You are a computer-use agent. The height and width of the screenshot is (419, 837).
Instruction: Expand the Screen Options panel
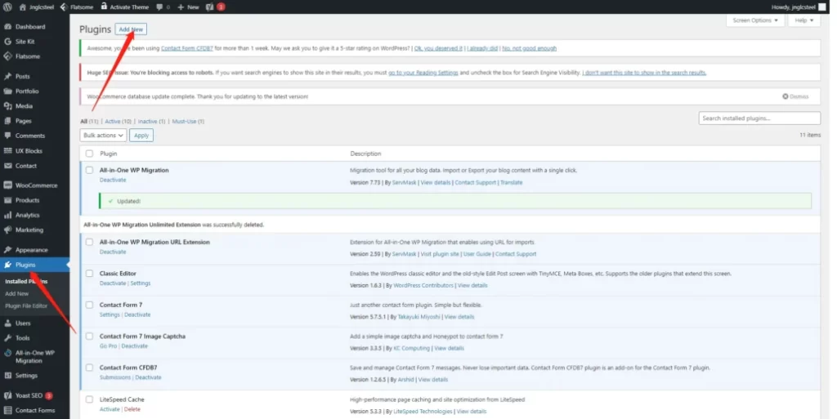click(x=754, y=20)
